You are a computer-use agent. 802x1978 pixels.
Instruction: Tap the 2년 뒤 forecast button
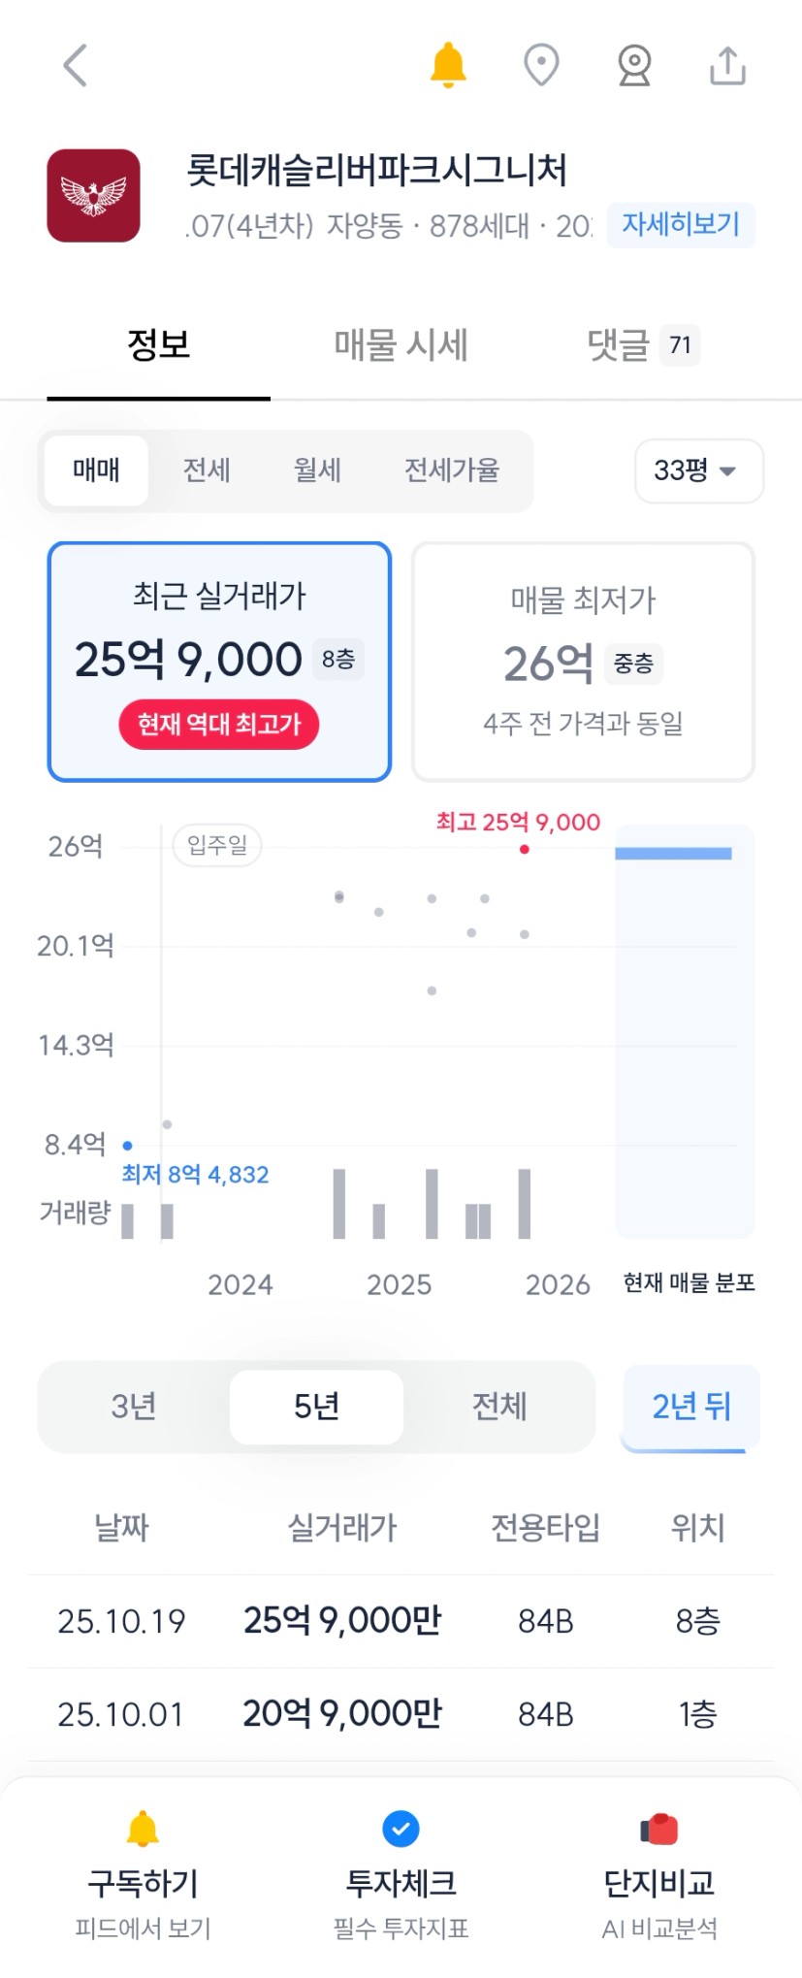point(690,1406)
